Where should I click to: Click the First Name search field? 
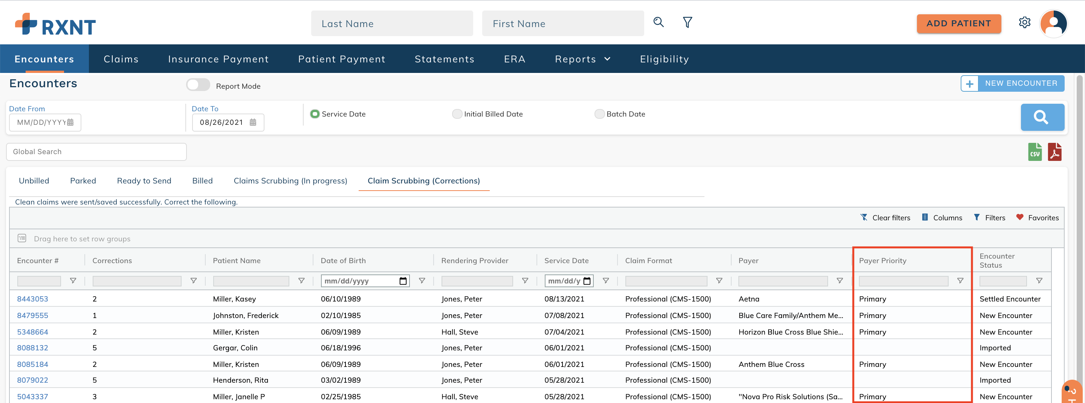(x=563, y=24)
